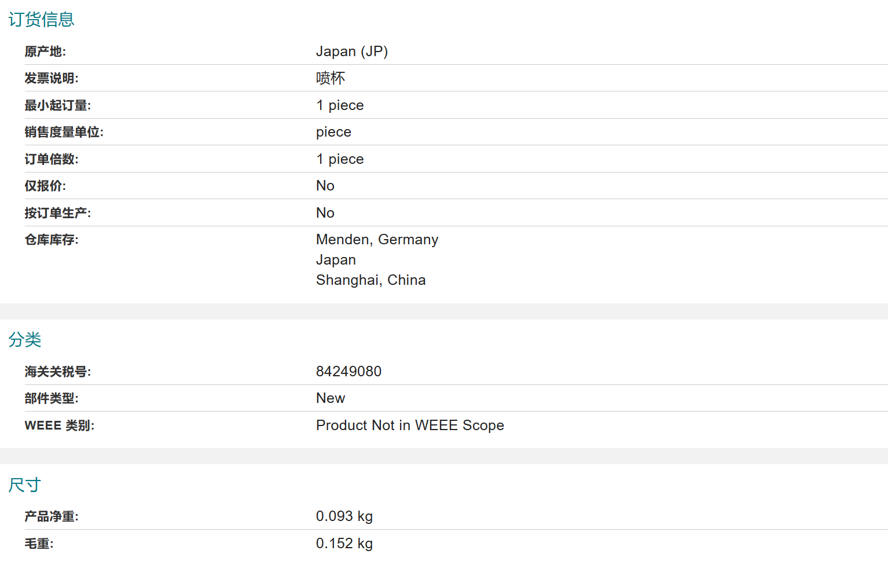Click the 海关关税号 label

click(58, 372)
